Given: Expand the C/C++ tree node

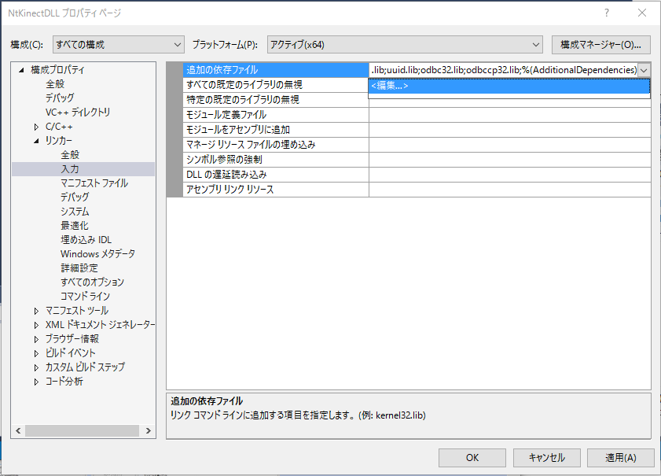Looking at the screenshot, I should (x=37, y=127).
